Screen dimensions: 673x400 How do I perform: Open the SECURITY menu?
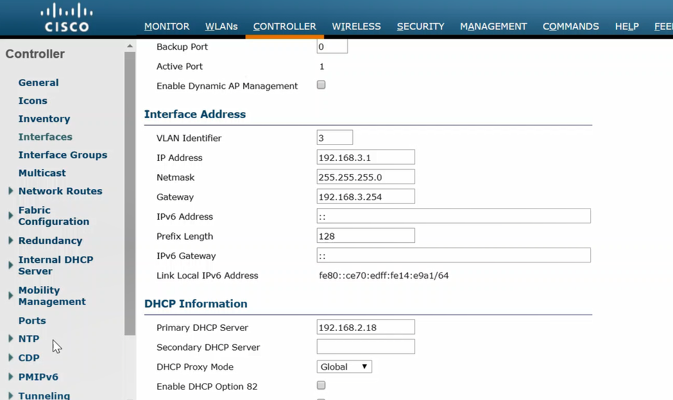(421, 26)
